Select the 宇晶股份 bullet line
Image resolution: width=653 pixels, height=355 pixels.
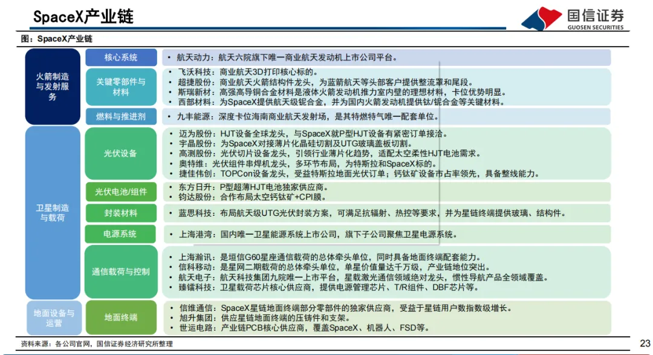(x=291, y=144)
